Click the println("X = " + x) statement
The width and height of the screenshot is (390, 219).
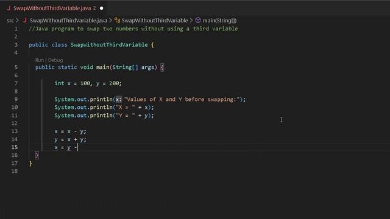[104, 108]
